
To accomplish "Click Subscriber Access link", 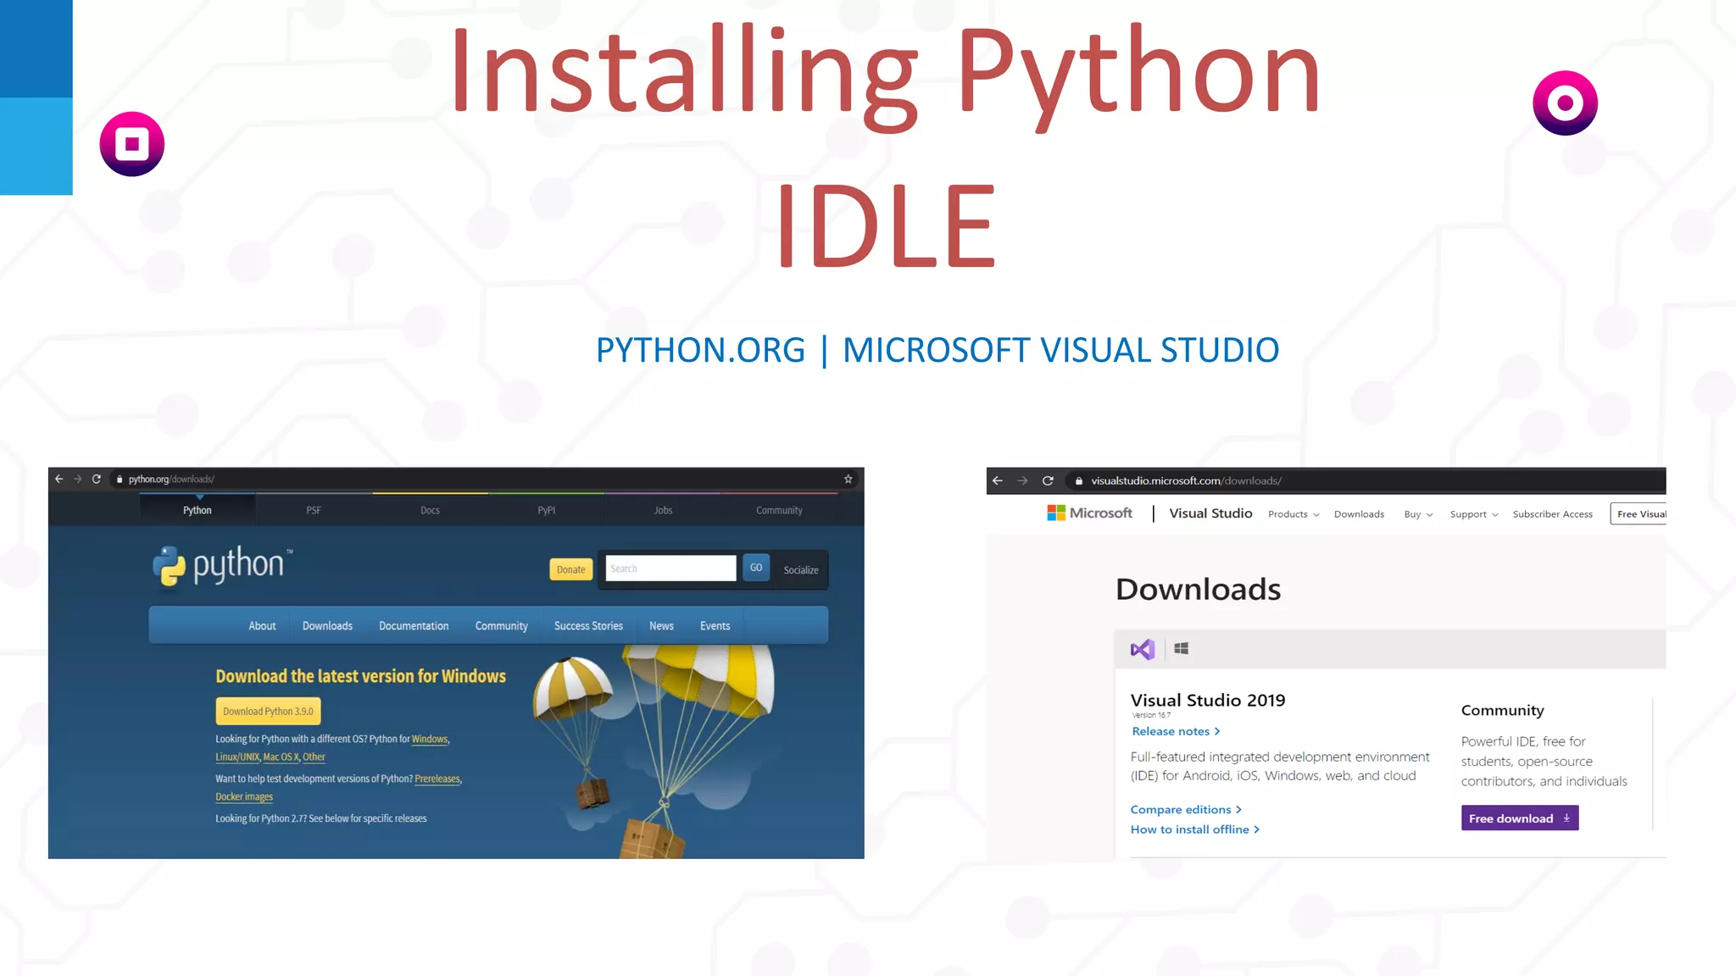I will 1552,514.
